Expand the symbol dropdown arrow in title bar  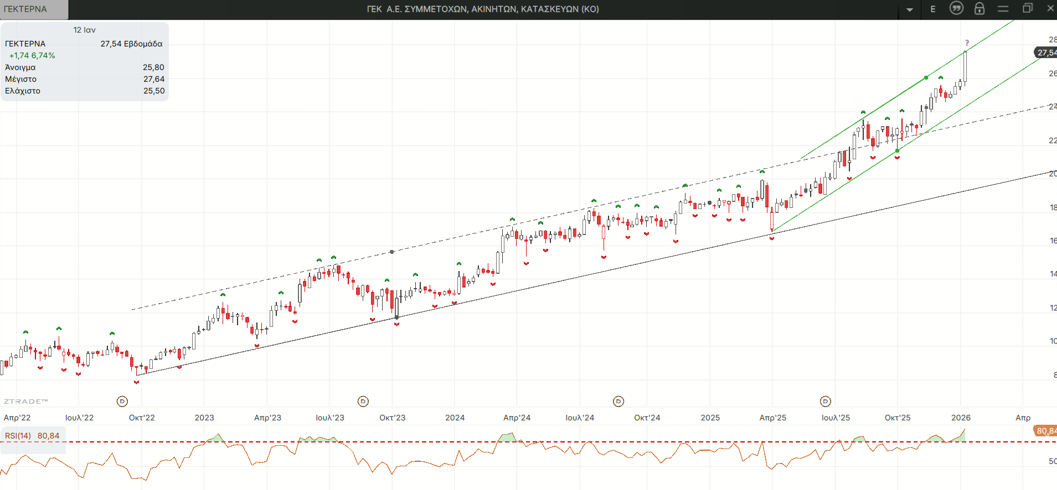pos(910,9)
